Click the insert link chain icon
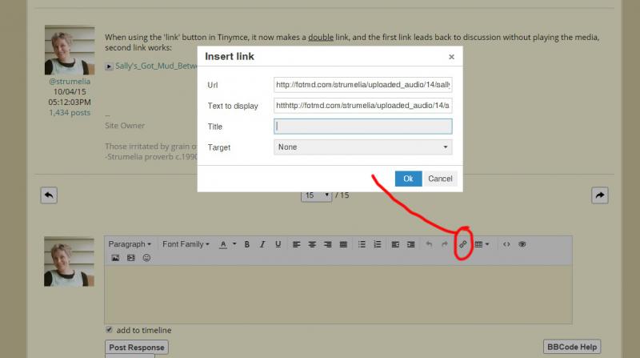 click(x=462, y=244)
